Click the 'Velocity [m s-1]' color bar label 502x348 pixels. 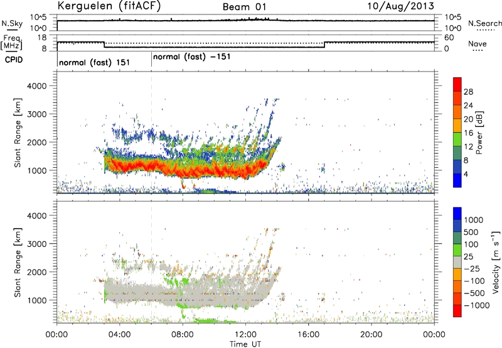[496, 262]
